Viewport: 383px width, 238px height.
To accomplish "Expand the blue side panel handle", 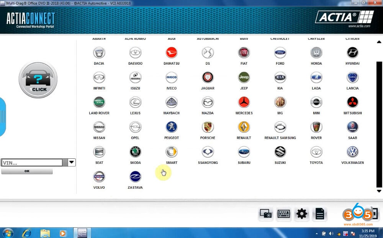I will pyautogui.click(x=2, y=117).
